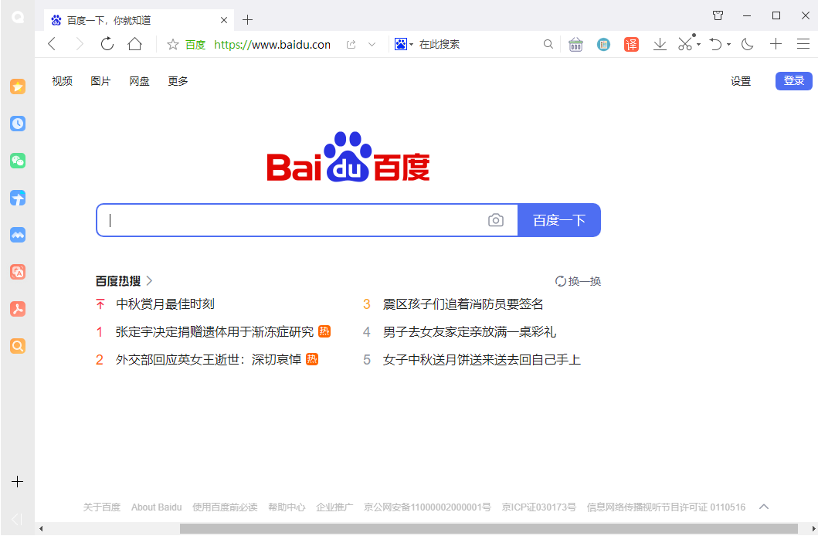Open the 更多 navigation menu
This screenshot has height=536, width=818.
(x=178, y=81)
